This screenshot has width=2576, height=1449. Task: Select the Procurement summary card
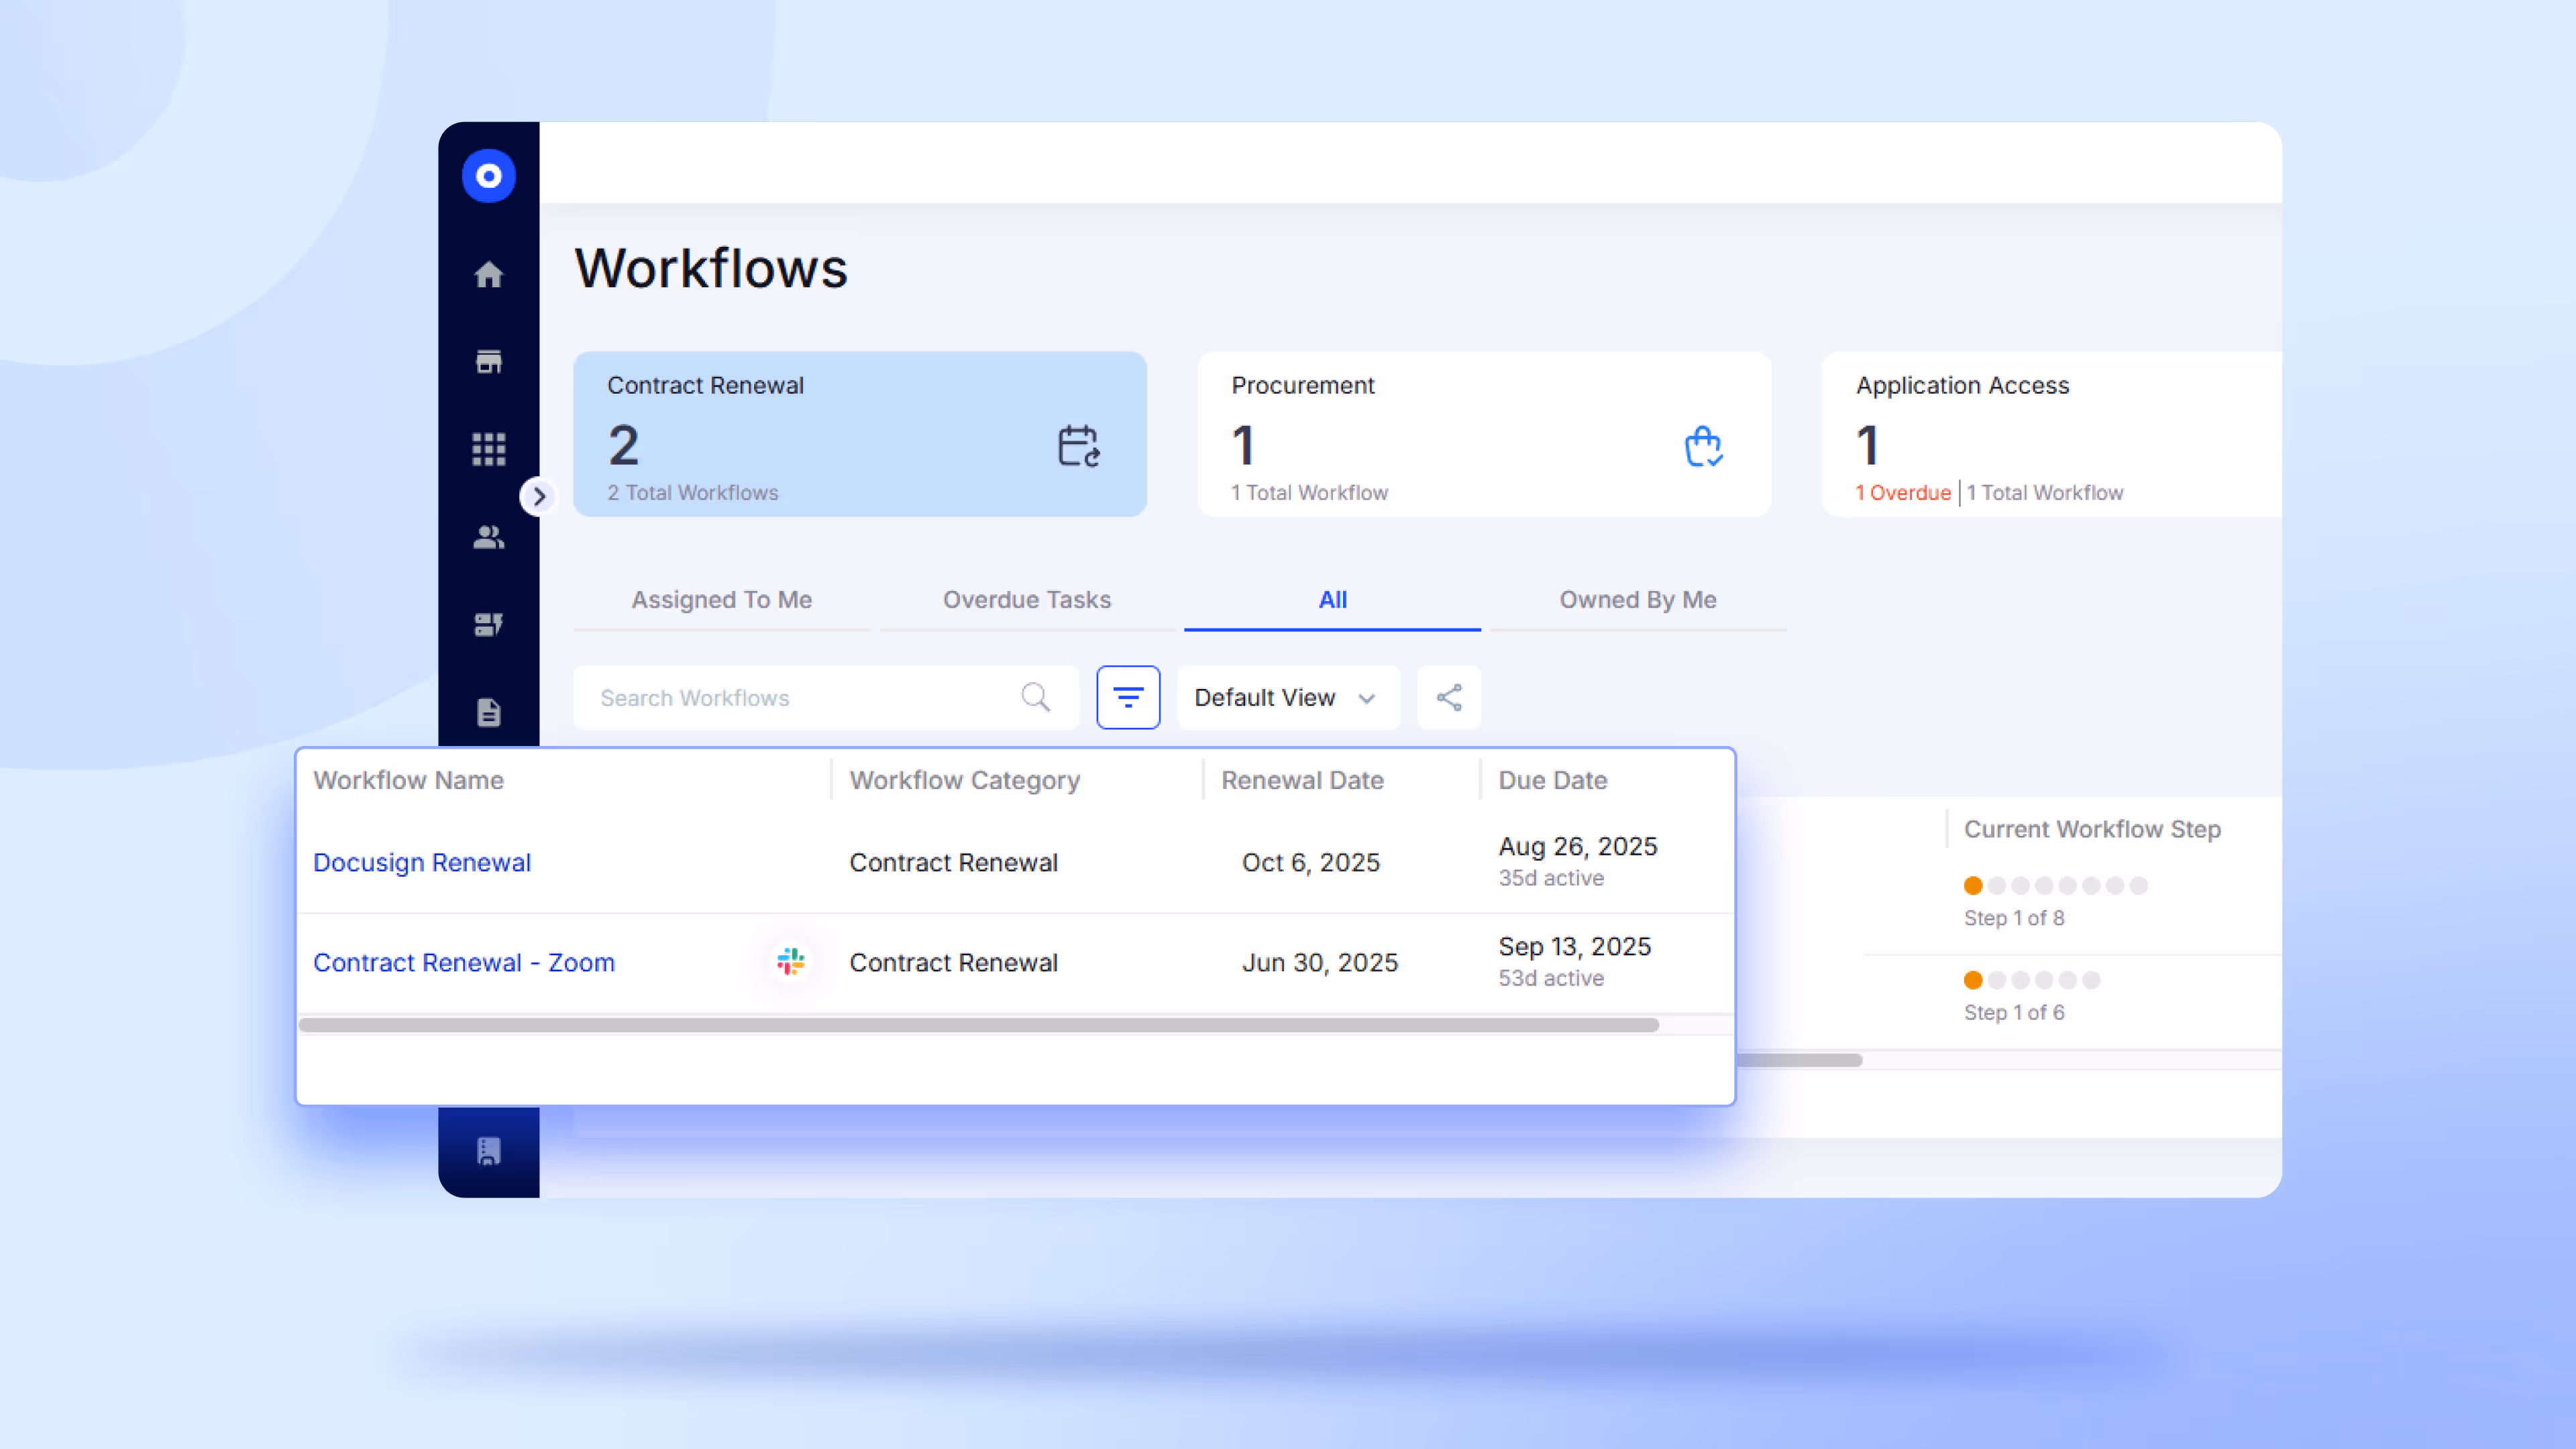pos(1484,434)
